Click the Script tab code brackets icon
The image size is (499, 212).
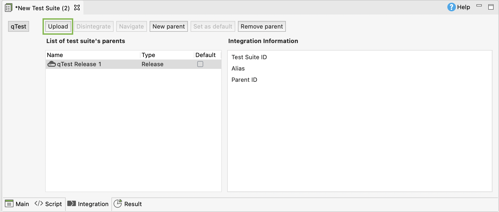pos(39,203)
